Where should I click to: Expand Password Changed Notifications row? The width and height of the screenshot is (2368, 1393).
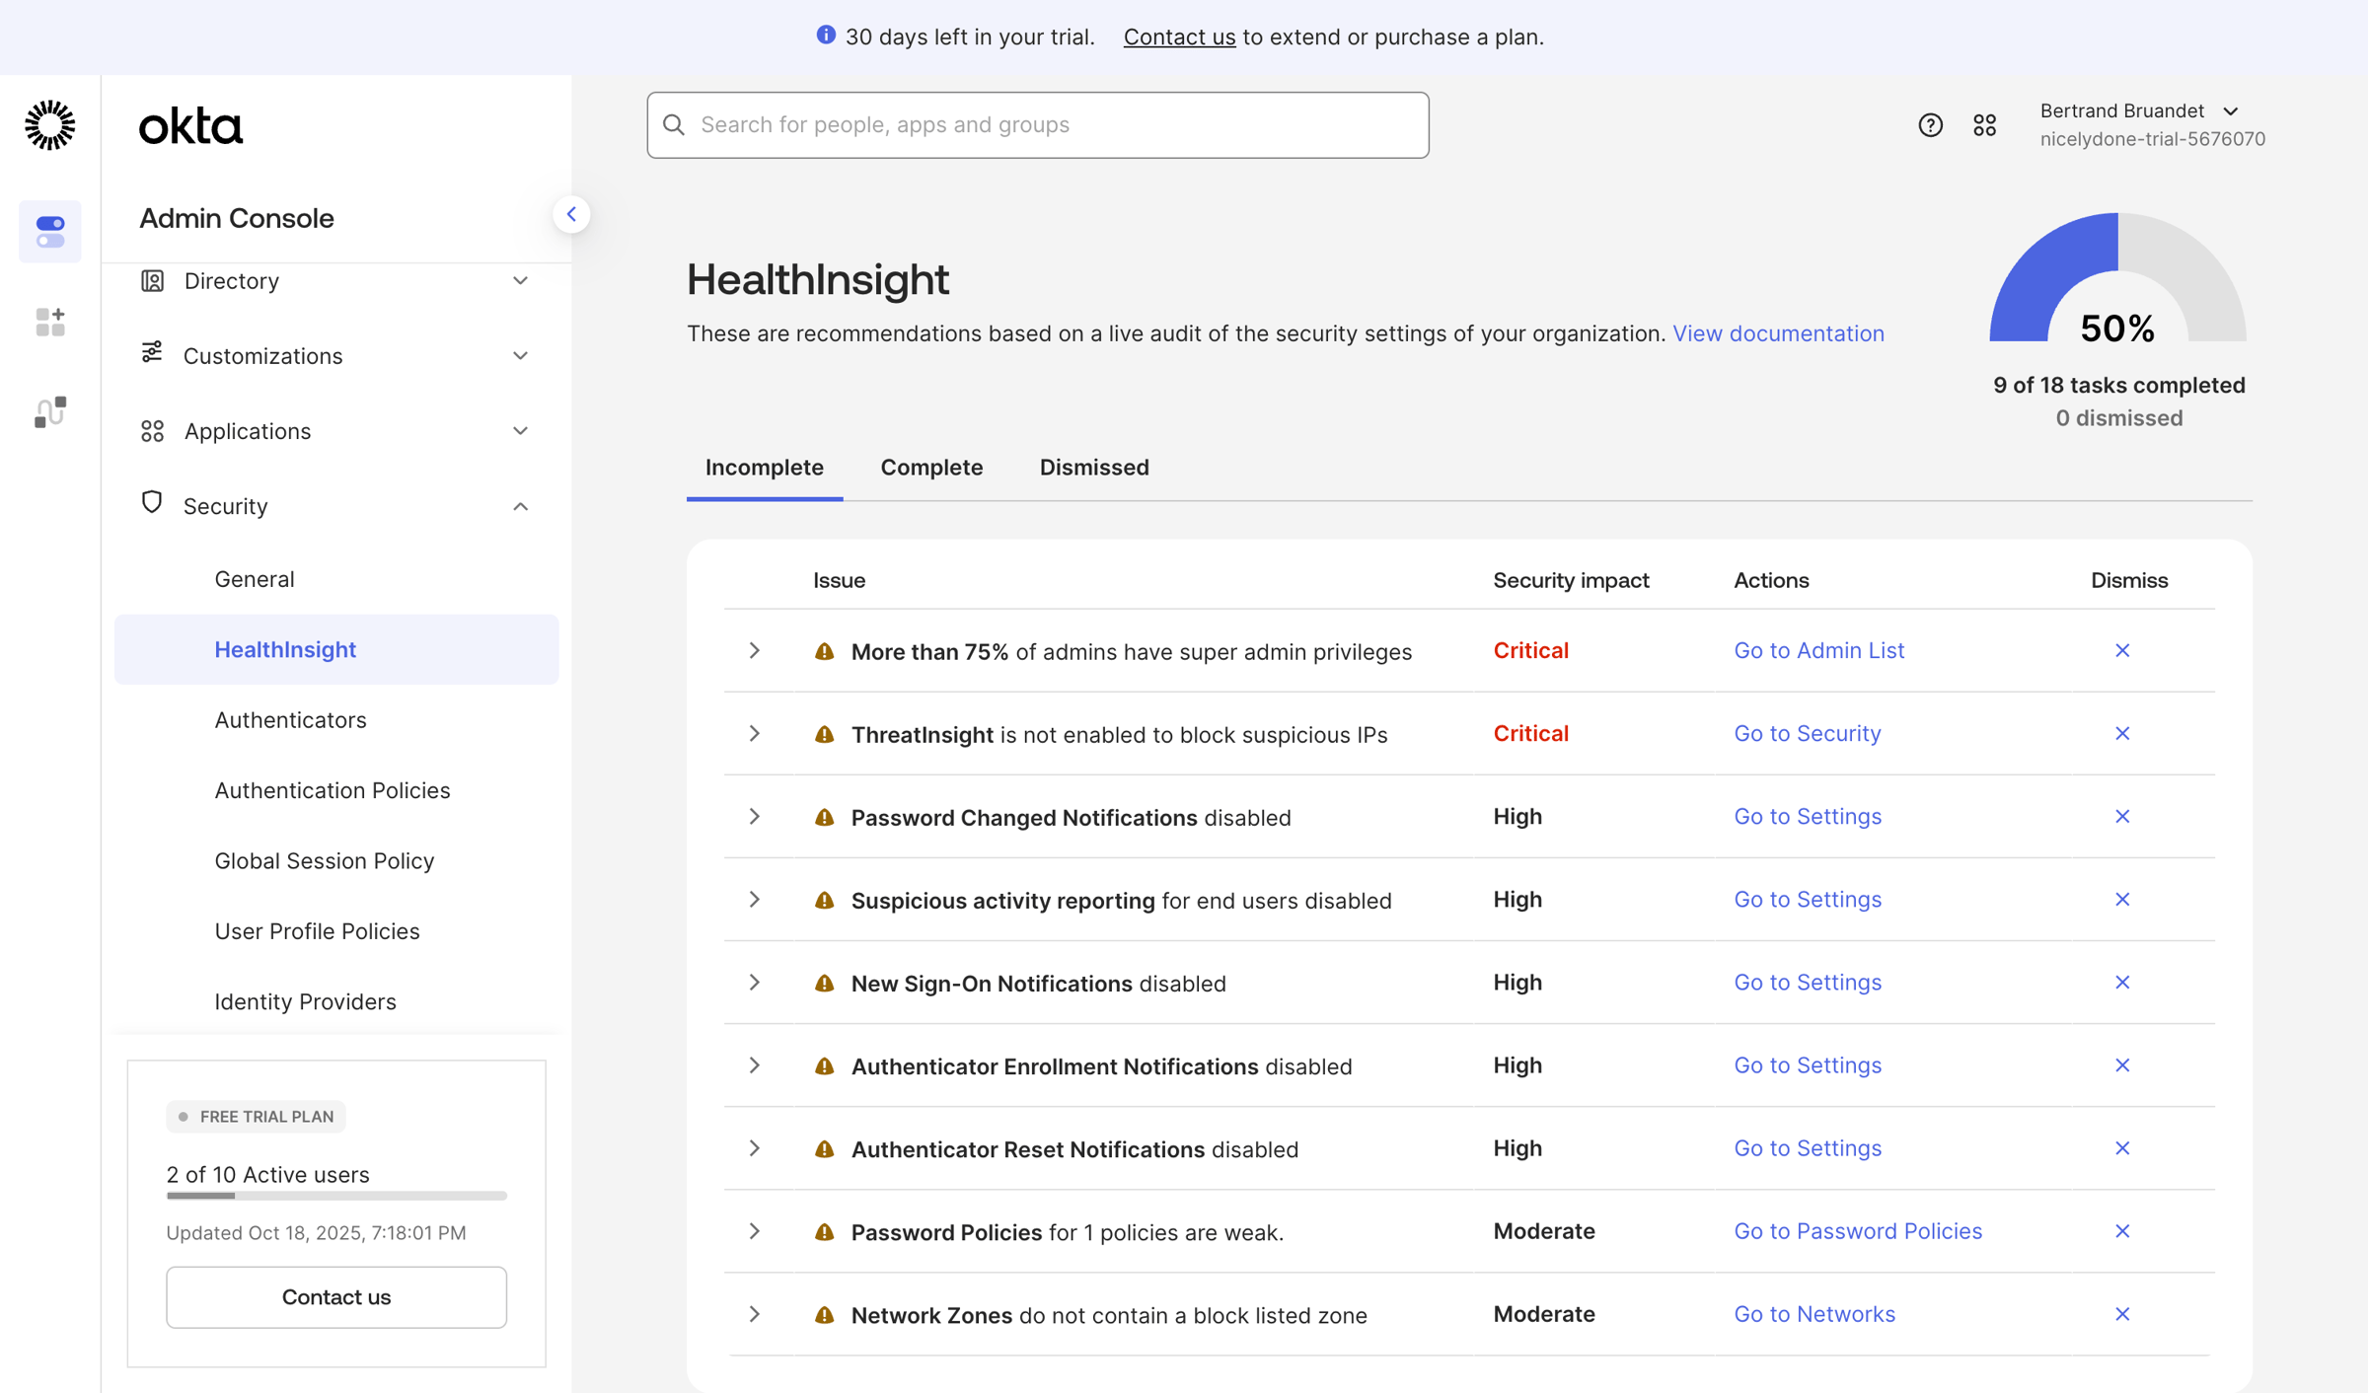(x=754, y=816)
